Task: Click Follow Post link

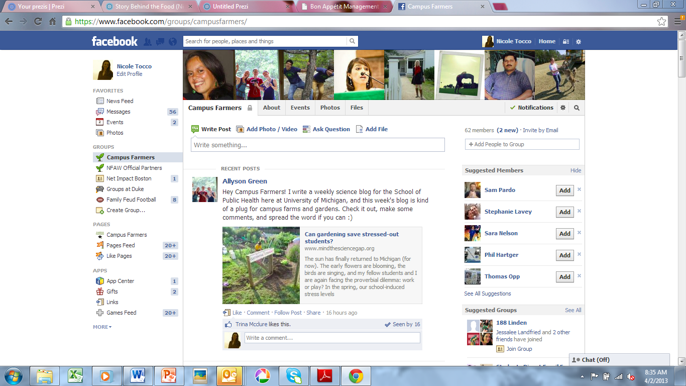Action: point(288,313)
